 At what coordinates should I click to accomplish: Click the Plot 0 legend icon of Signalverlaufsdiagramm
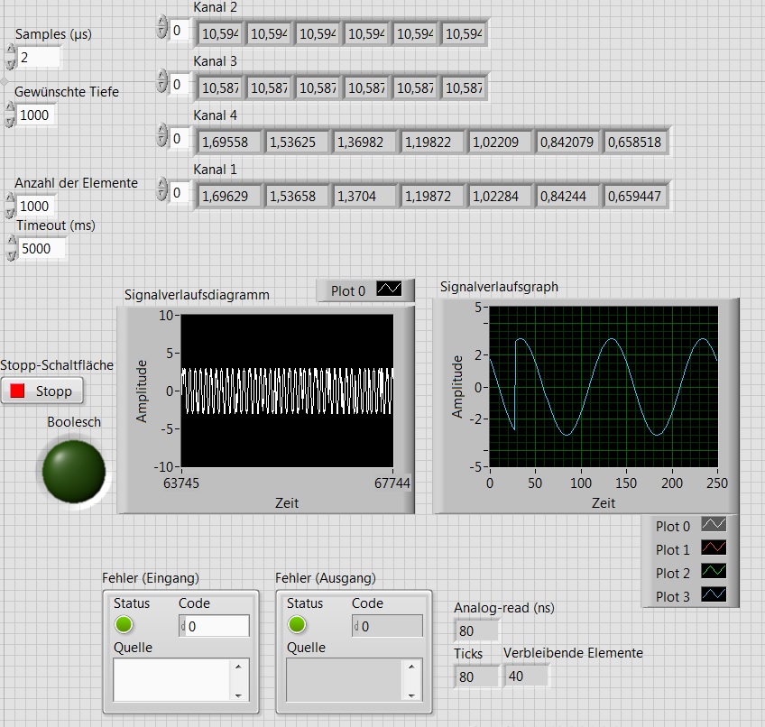(x=390, y=290)
